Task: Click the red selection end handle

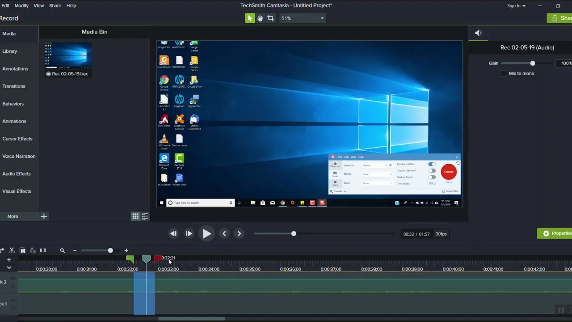Action: 158,259
